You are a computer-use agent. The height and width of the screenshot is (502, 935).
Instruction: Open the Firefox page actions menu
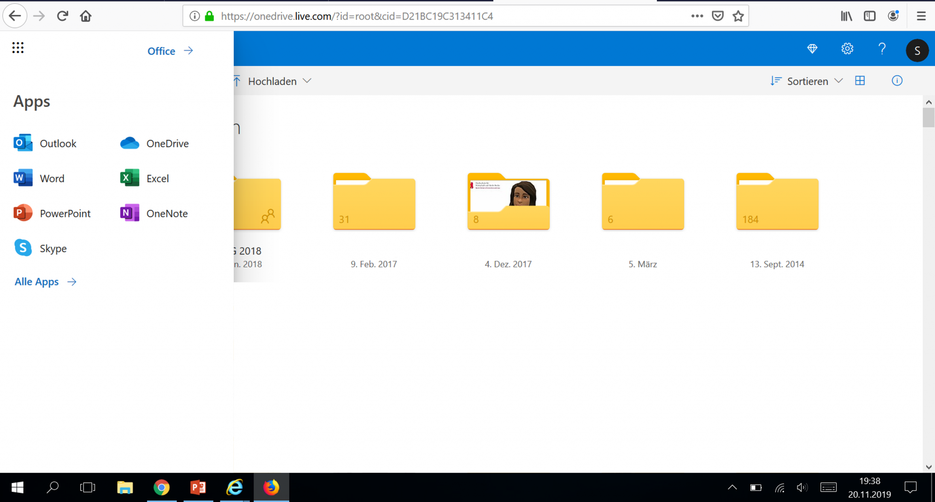point(697,16)
